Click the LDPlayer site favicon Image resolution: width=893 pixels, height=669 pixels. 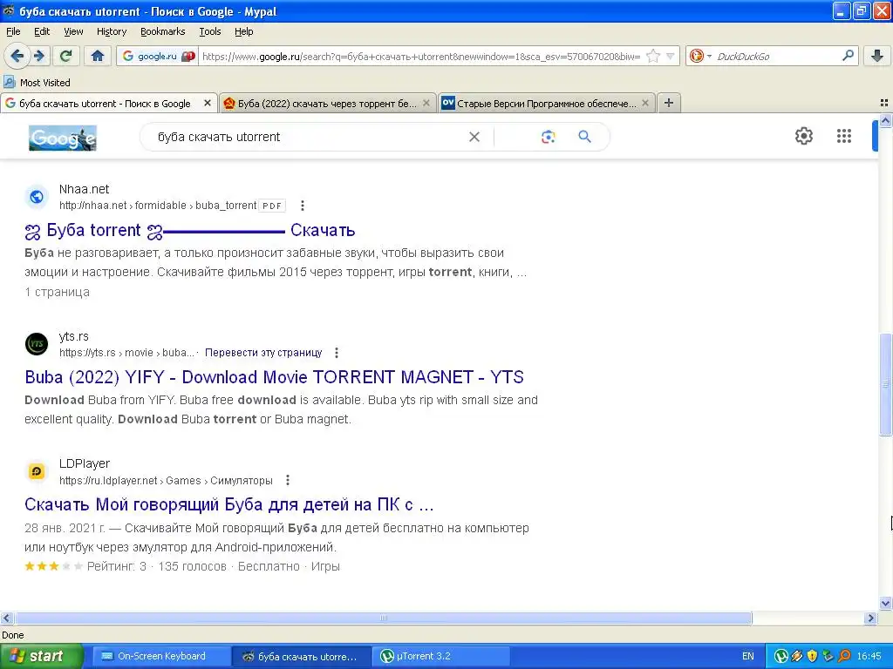(x=37, y=471)
